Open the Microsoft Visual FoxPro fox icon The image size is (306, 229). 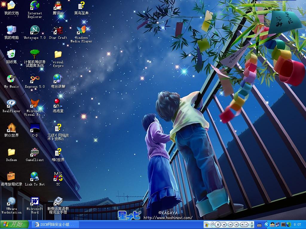click(35, 107)
